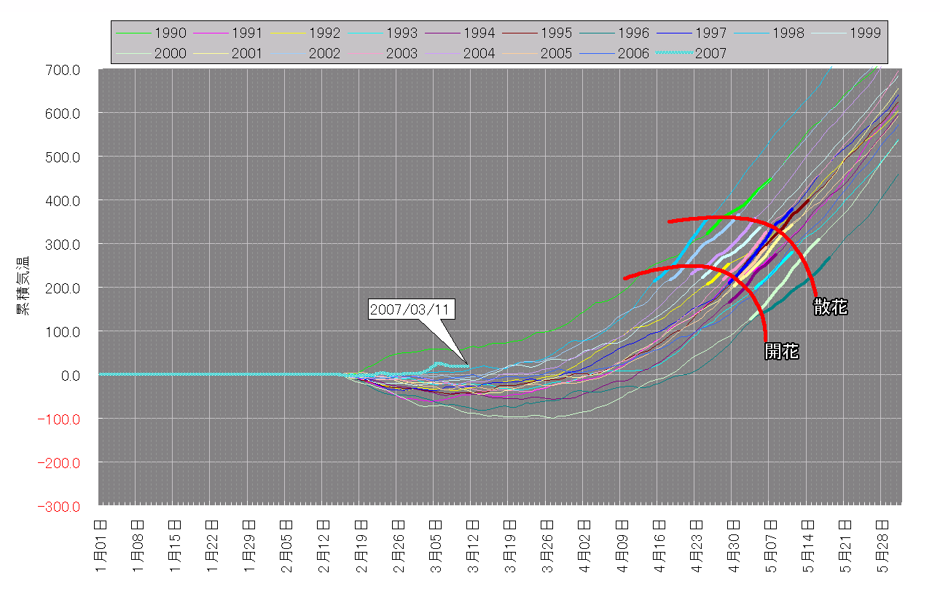
Task: Click the 累積気温 y-axis title
Action: pyautogui.click(x=23, y=285)
